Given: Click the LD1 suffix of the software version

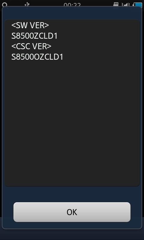Looking at the screenshot, I should [x=50, y=36].
